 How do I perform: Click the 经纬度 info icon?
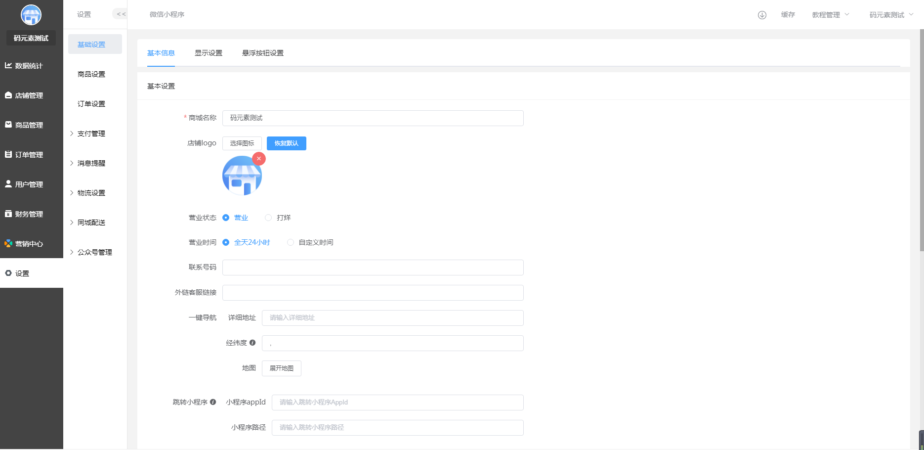(x=252, y=343)
